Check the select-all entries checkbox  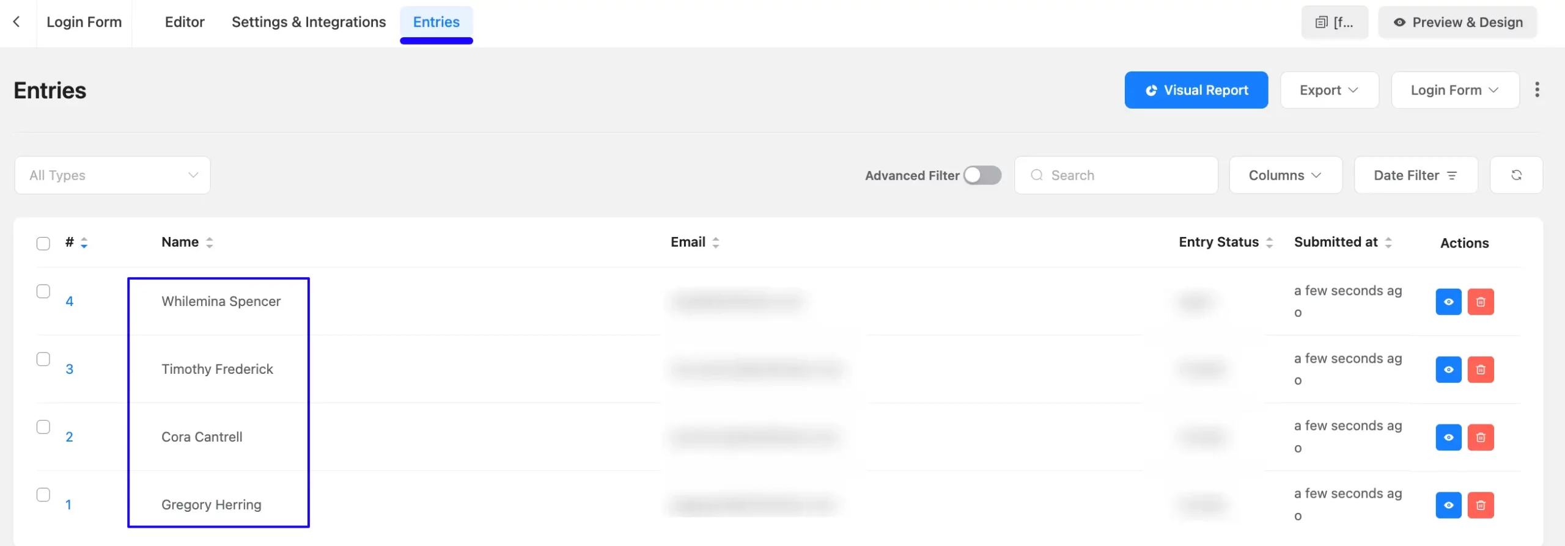[43, 243]
